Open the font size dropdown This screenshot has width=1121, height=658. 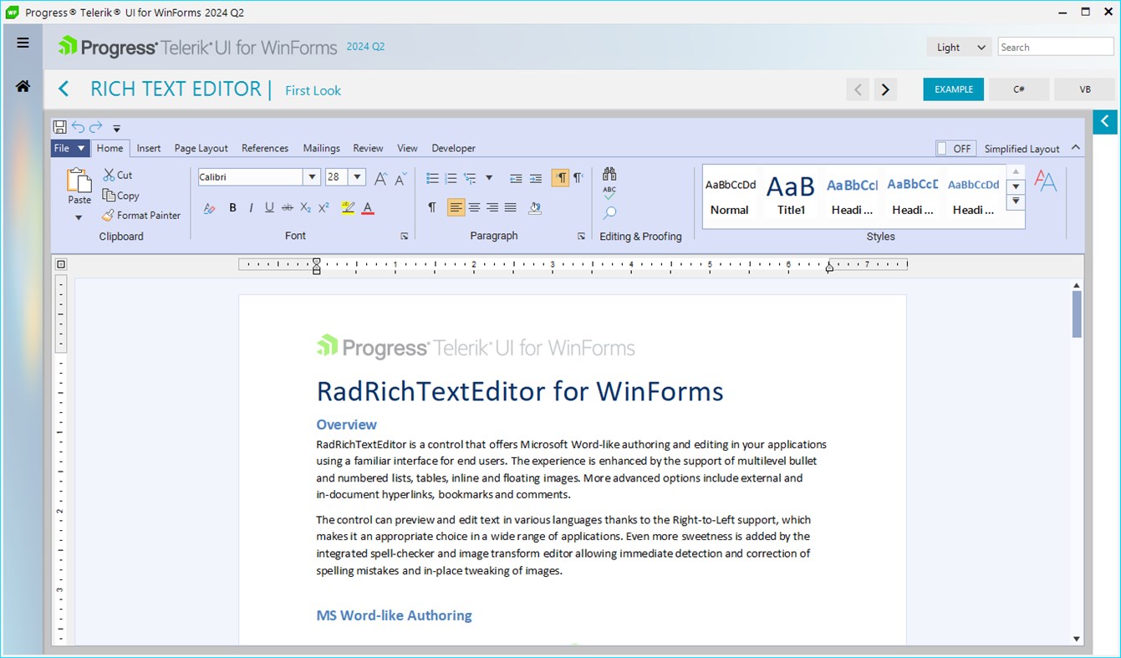coord(358,176)
